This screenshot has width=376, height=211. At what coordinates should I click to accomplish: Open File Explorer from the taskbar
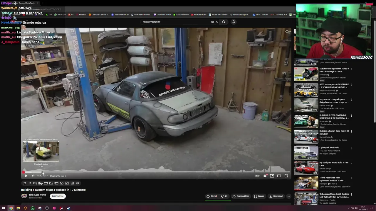click(x=18, y=208)
